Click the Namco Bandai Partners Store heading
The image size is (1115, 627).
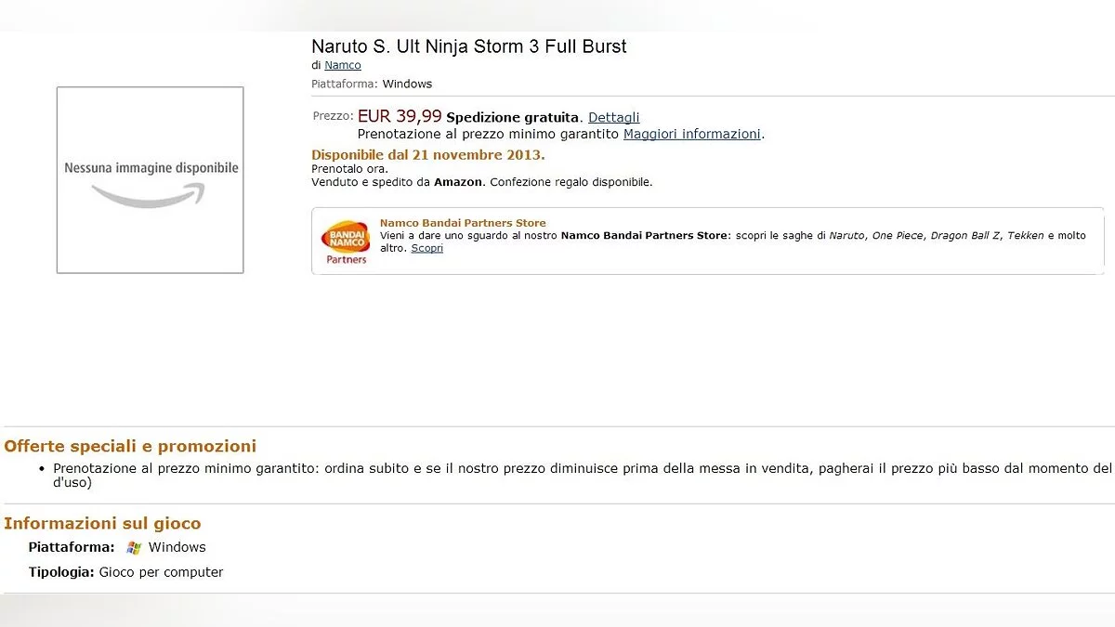(463, 223)
